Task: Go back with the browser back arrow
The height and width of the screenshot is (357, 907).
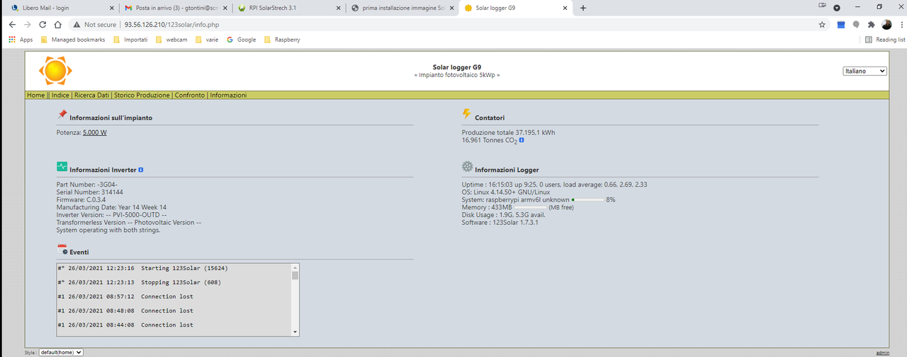Action: [12, 24]
